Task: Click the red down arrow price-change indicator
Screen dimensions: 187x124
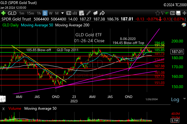Action: pos(160,19)
